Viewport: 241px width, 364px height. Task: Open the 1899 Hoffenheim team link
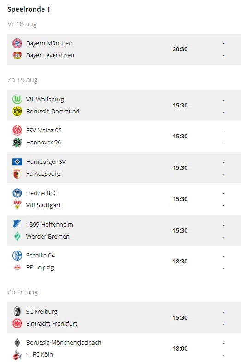50,225
